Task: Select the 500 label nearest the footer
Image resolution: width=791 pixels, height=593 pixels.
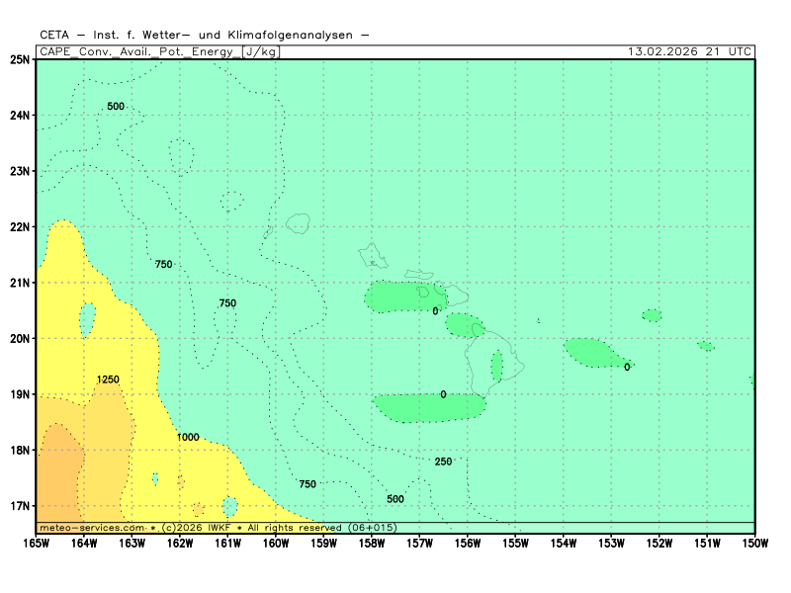Action: coord(395,499)
